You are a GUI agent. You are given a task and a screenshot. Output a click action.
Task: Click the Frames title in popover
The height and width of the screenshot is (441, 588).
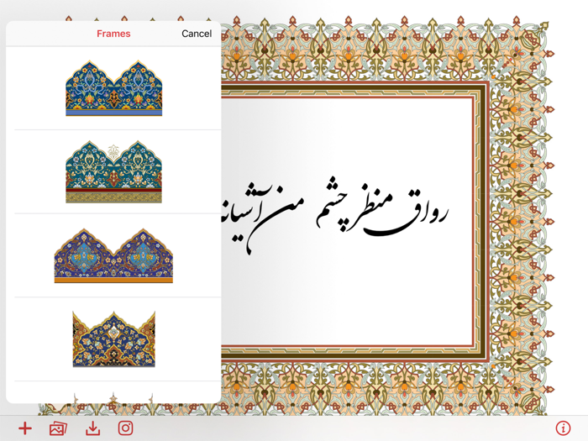[x=113, y=34]
